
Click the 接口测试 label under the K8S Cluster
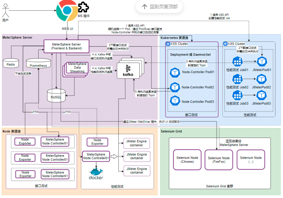coord(191,115)
